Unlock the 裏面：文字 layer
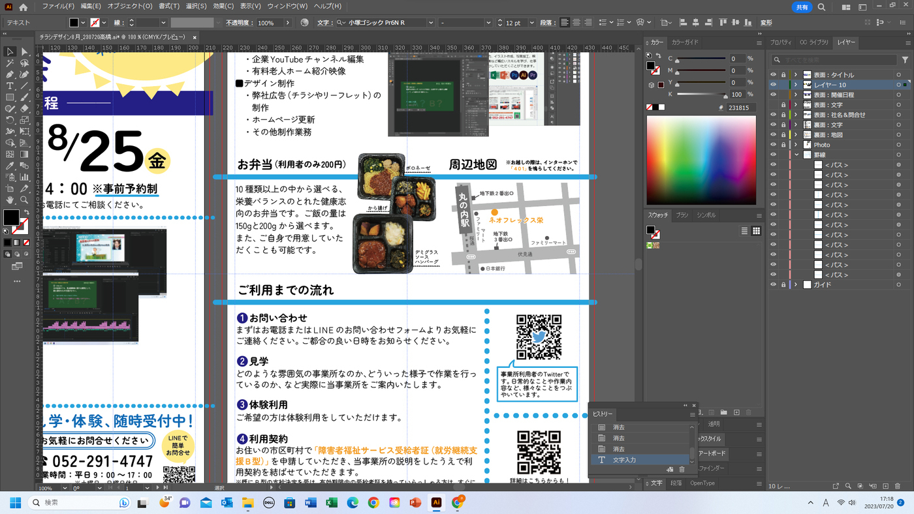The image size is (914, 514). pyautogui.click(x=783, y=125)
